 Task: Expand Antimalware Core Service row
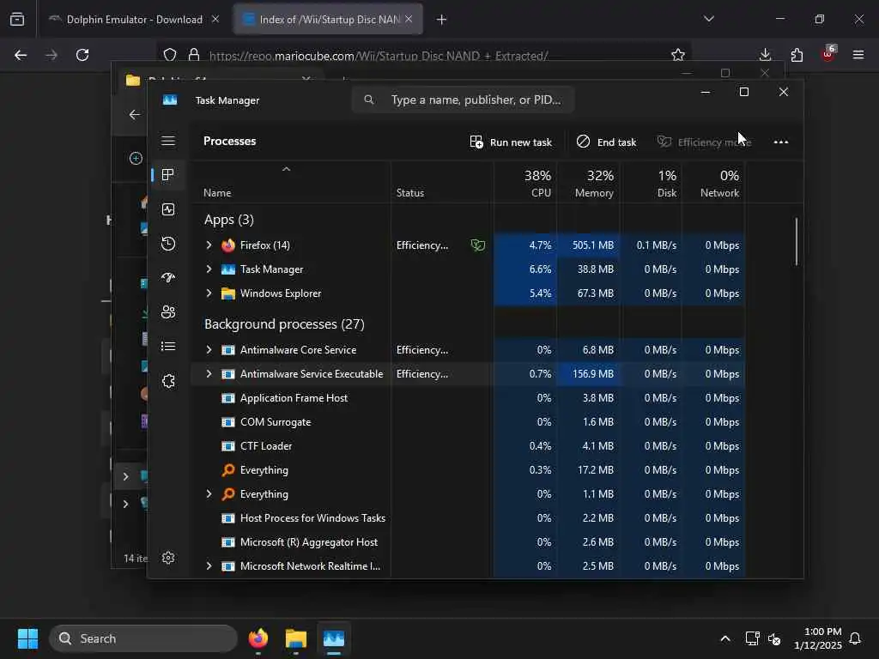[x=209, y=350]
